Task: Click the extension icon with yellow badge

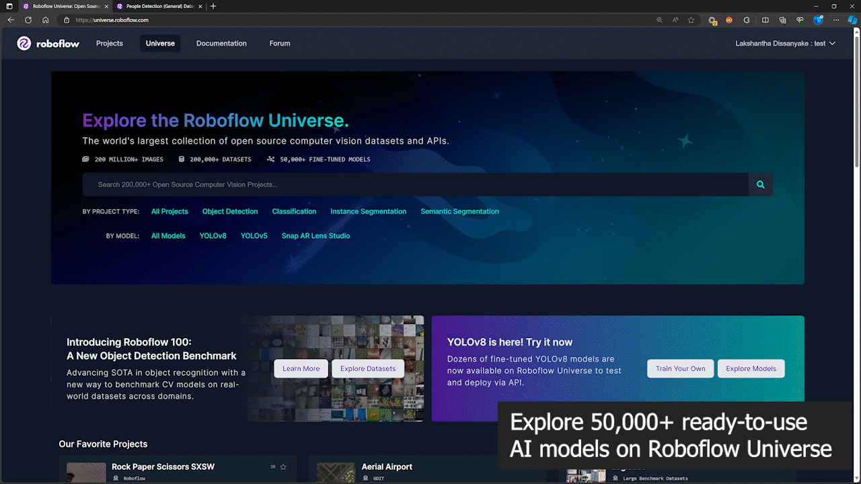Action: (712, 20)
